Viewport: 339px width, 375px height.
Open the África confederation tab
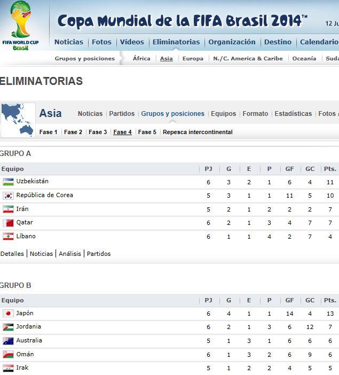[x=141, y=59]
